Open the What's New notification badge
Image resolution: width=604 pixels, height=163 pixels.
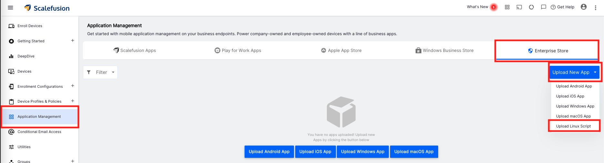(x=493, y=7)
